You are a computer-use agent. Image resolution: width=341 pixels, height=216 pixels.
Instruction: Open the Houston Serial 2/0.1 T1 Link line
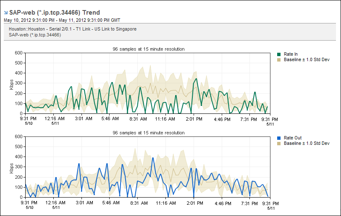pos(73,29)
